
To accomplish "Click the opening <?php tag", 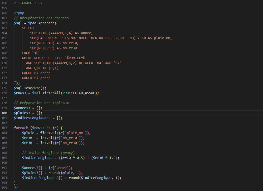I will [19, 13].
